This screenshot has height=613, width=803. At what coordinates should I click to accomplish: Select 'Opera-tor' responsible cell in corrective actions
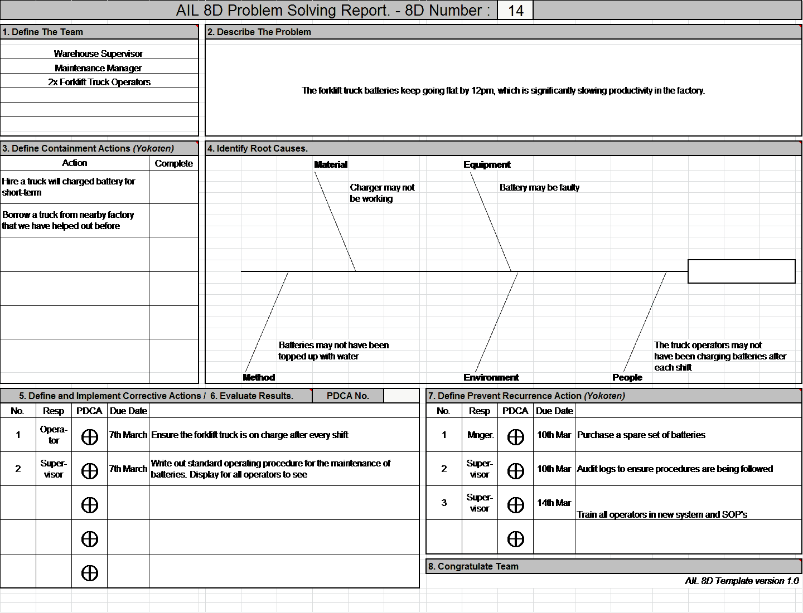[x=54, y=435]
